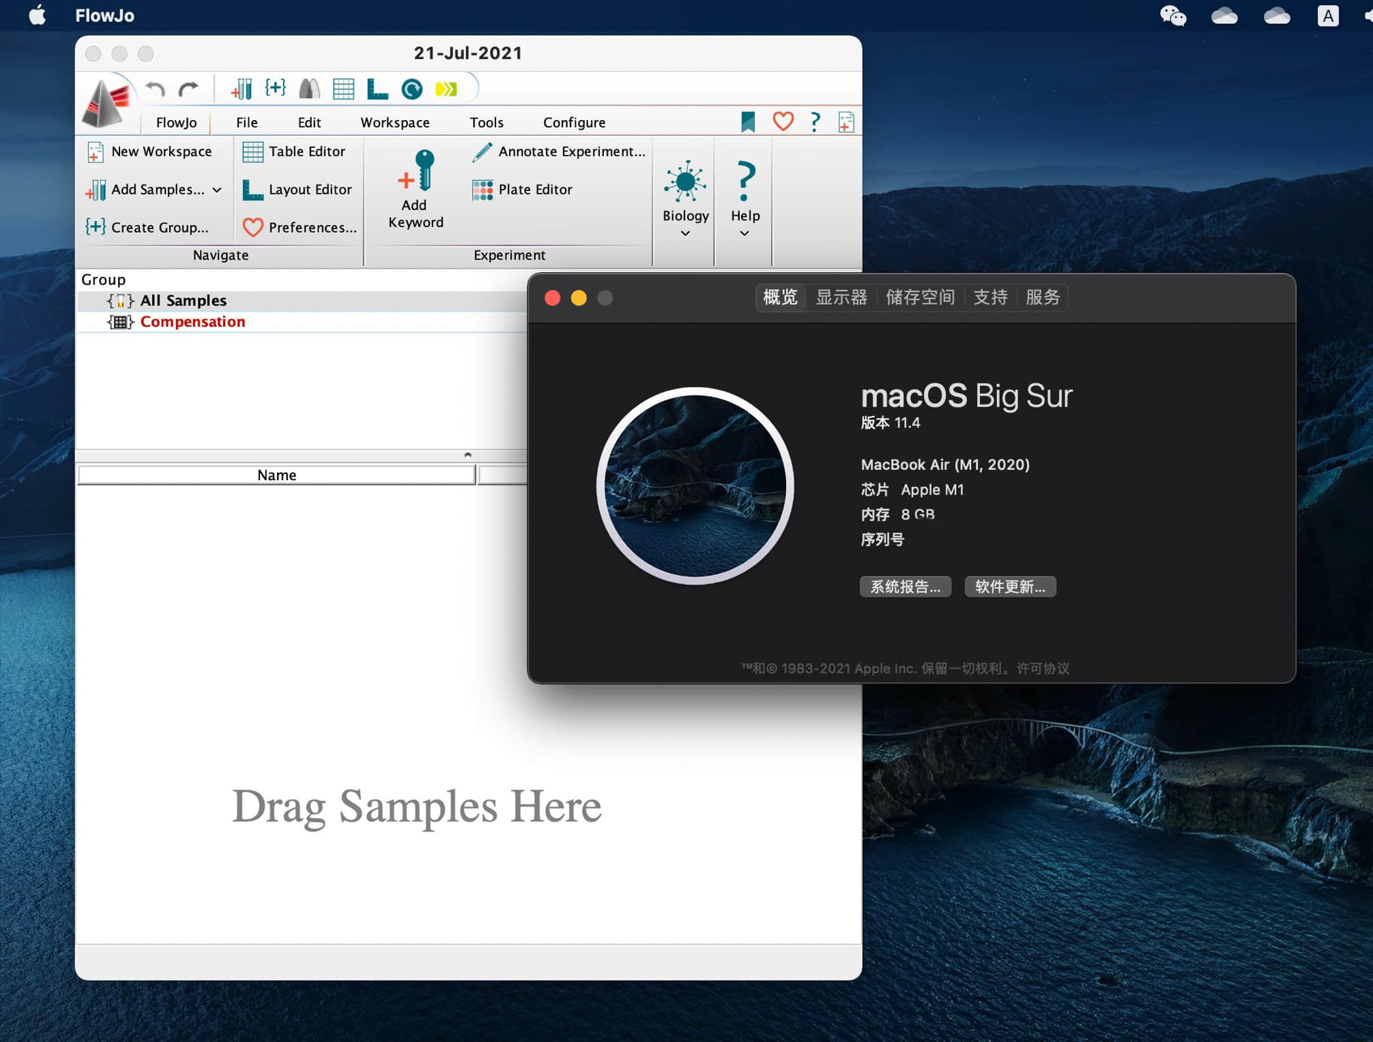Viewport: 1373px width, 1042px height.
Task: Expand the Biology dropdown
Action: click(x=685, y=233)
